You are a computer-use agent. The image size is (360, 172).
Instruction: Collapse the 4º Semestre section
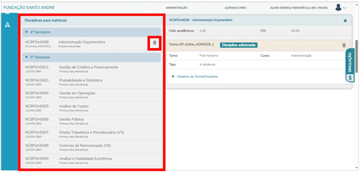tap(27, 32)
